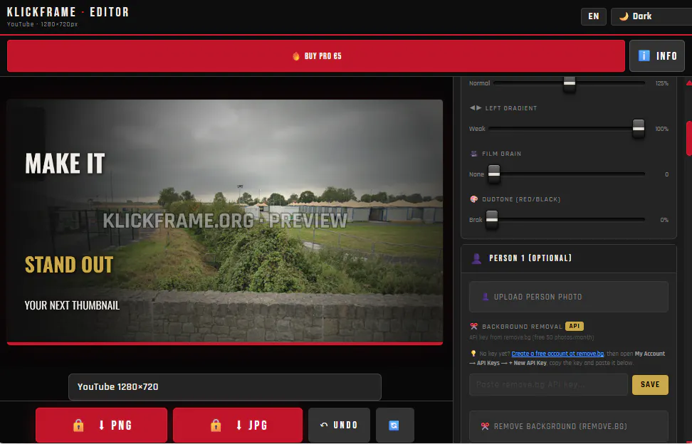Click the 'Weak' label of Left Gradient
The height and width of the screenshot is (444, 692).
(x=477, y=129)
